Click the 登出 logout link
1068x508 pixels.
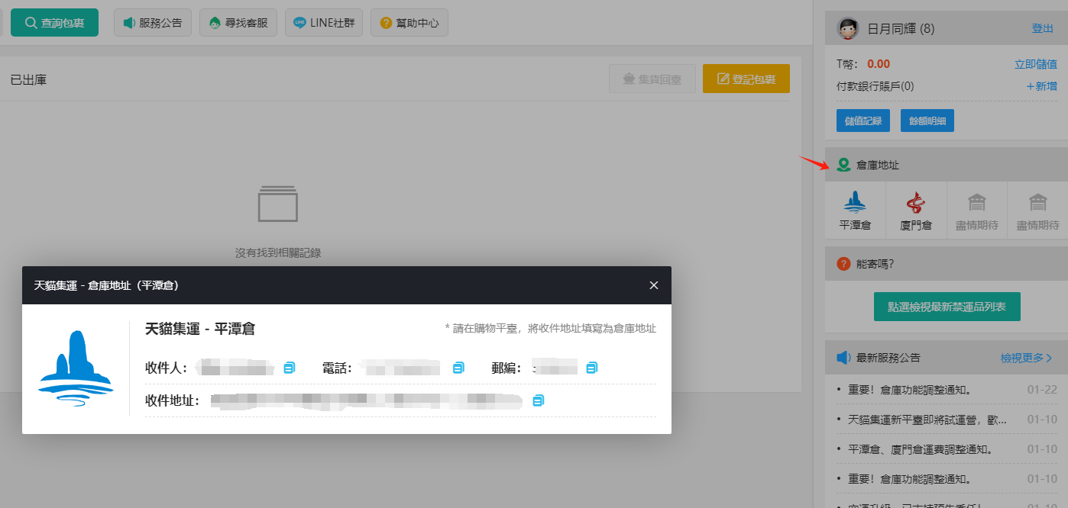click(x=1043, y=28)
